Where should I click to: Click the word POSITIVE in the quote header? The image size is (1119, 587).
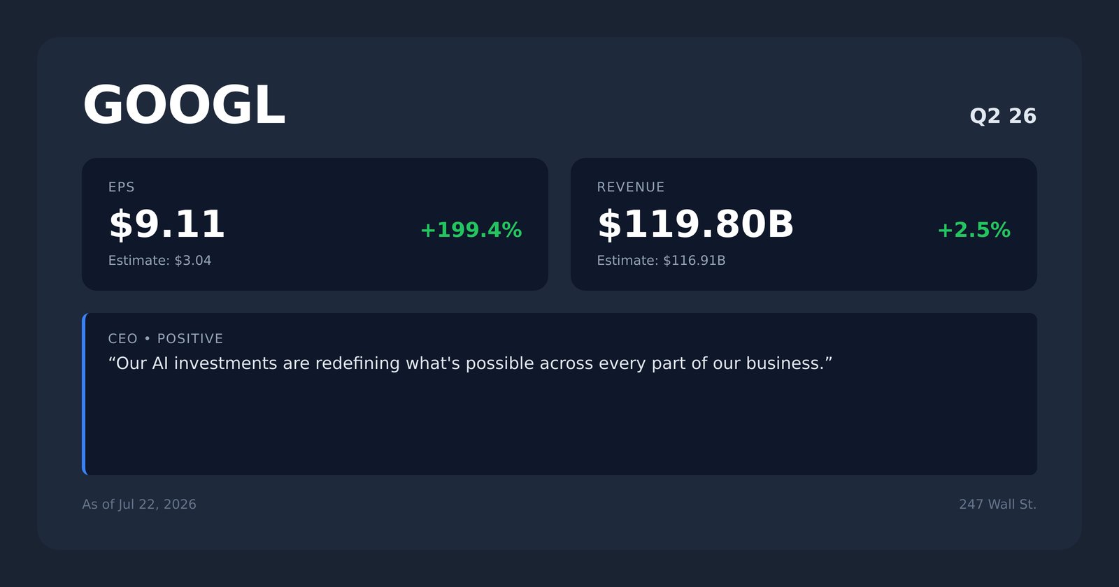190,339
